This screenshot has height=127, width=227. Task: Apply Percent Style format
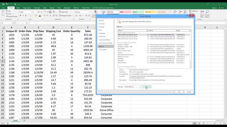pos(80,16)
